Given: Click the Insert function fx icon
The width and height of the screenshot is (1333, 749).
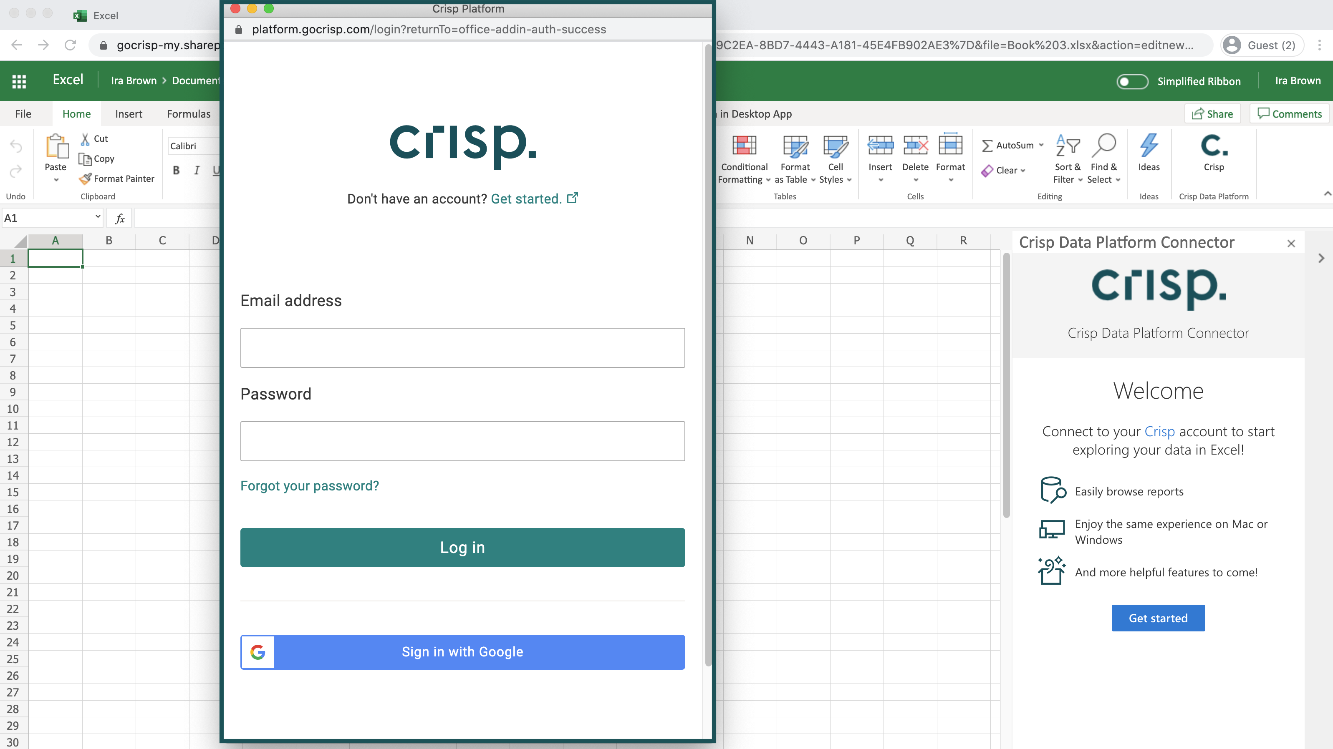Looking at the screenshot, I should (119, 218).
